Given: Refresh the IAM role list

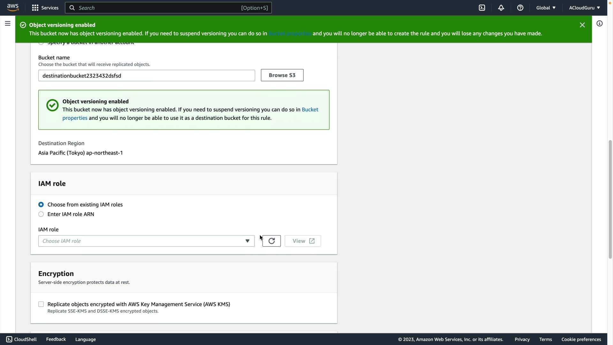Looking at the screenshot, I should pos(271,241).
